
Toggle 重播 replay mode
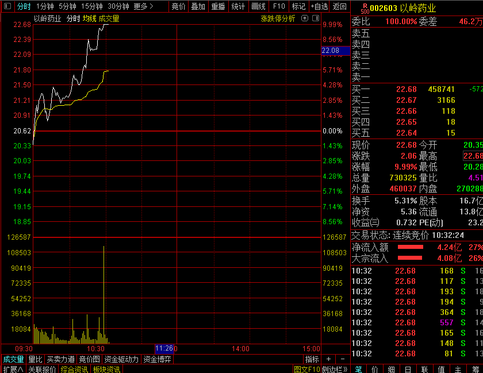click(218, 6)
